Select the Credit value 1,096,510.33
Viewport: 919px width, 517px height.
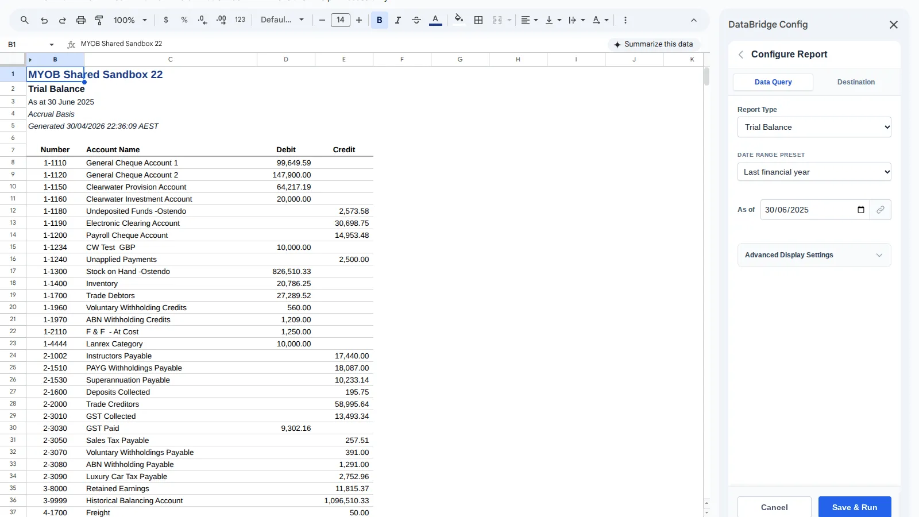tap(344, 501)
